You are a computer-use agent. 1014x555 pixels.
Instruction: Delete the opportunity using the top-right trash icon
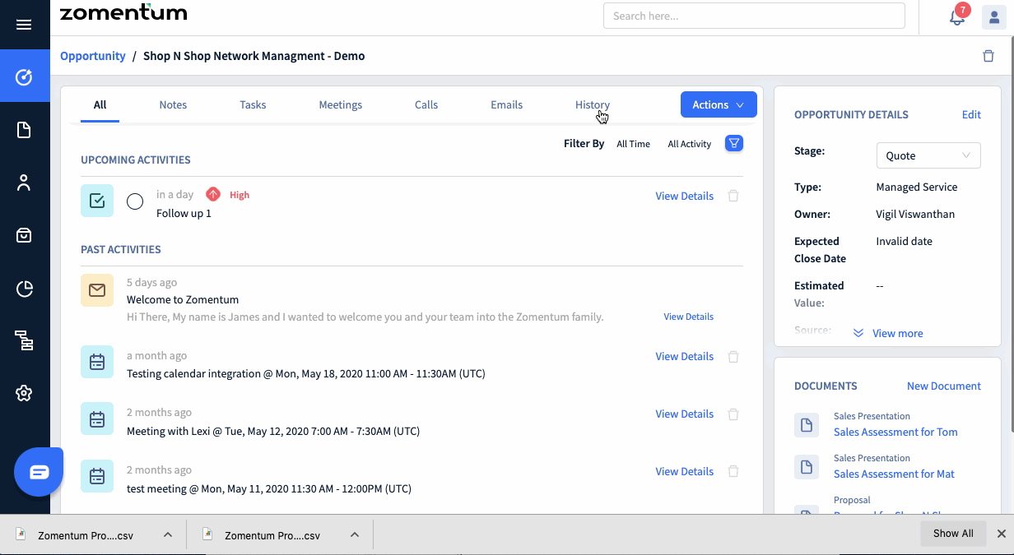point(988,55)
